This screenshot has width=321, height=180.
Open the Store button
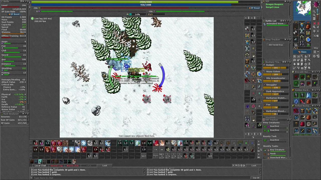click(x=302, y=52)
